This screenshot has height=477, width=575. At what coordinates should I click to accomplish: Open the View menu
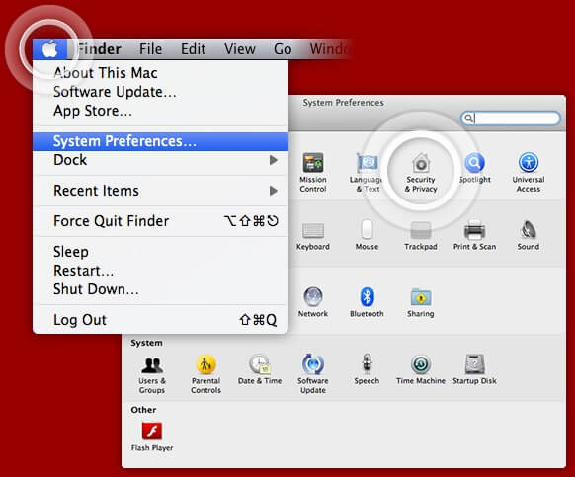click(x=240, y=49)
